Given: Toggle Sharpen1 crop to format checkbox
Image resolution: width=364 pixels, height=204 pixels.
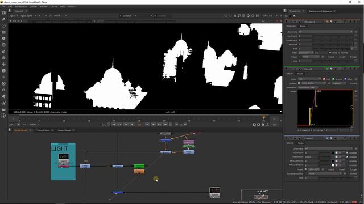Looking at the screenshot, I should tap(330, 53).
